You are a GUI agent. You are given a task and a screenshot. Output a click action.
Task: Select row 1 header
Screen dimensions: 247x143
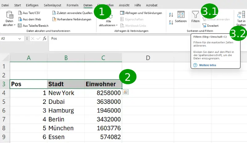pos(4,66)
